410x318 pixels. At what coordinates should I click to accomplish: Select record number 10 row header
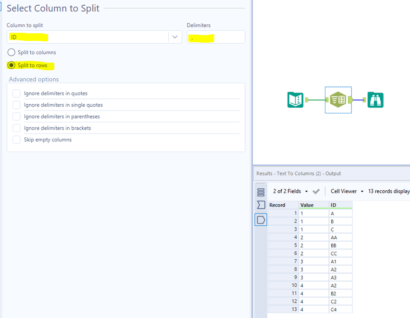pyautogui.click(x=283, y=285)
